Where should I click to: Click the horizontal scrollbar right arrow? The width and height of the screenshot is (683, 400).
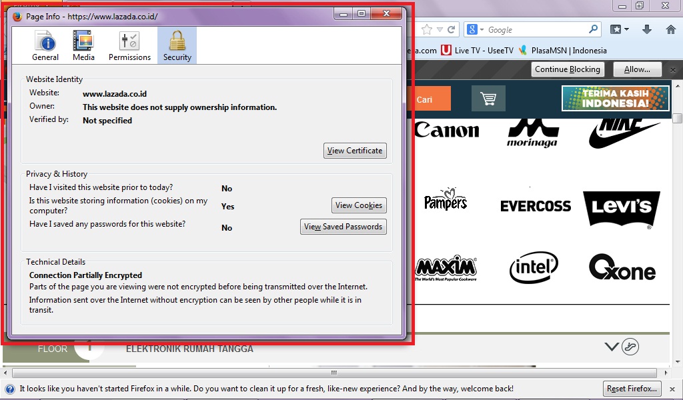pyautogui.click(x=666, y=373)
